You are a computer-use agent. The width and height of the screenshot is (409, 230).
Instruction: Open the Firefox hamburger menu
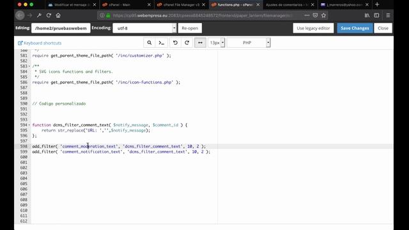click(x=388, y=15)
